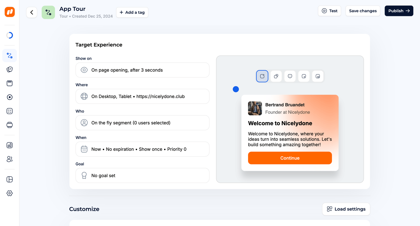Screen dimensions: 420x226
Task: Open the analytics chart icon in sidebar
Action: pos(10,145)
